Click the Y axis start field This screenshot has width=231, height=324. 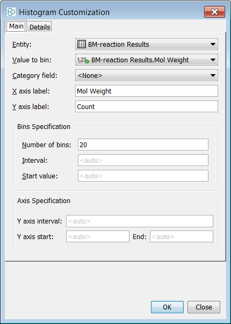tap(98, 236)
